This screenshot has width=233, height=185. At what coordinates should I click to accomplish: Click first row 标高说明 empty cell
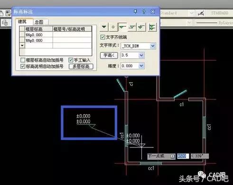click(72, 35)
